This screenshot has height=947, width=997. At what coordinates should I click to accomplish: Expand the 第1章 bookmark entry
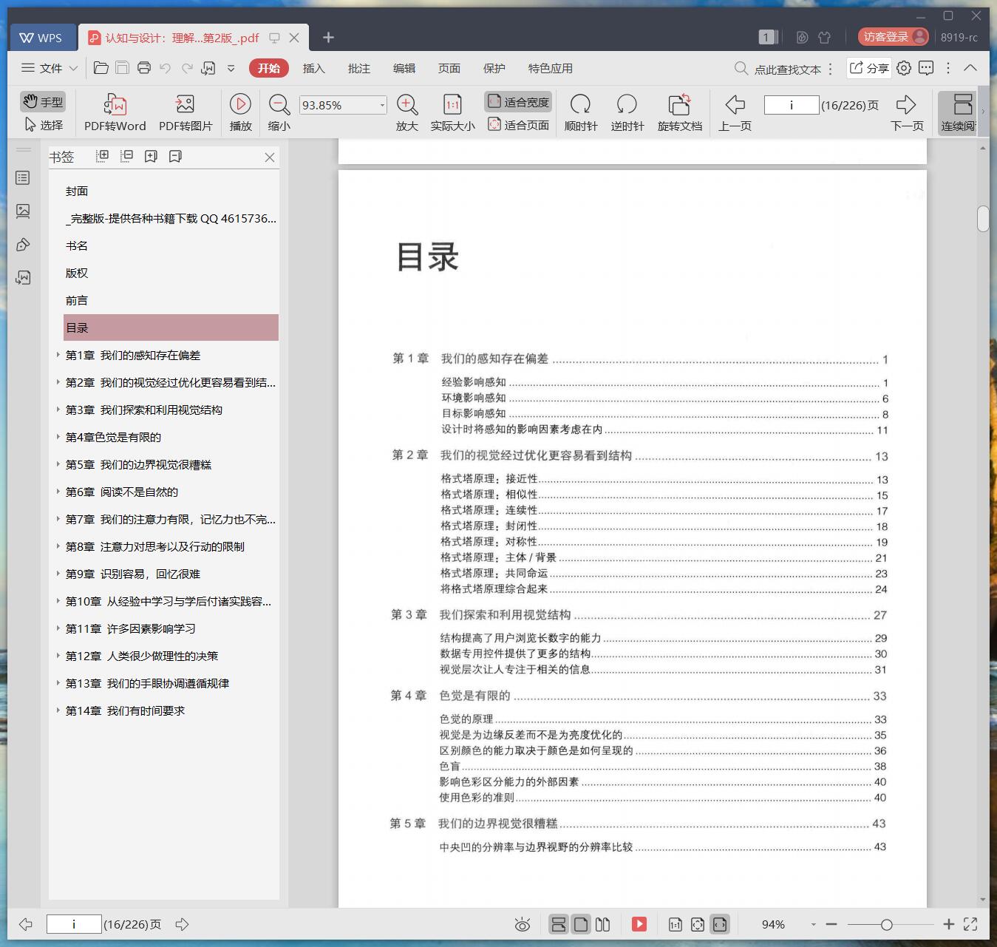point(58,355)
